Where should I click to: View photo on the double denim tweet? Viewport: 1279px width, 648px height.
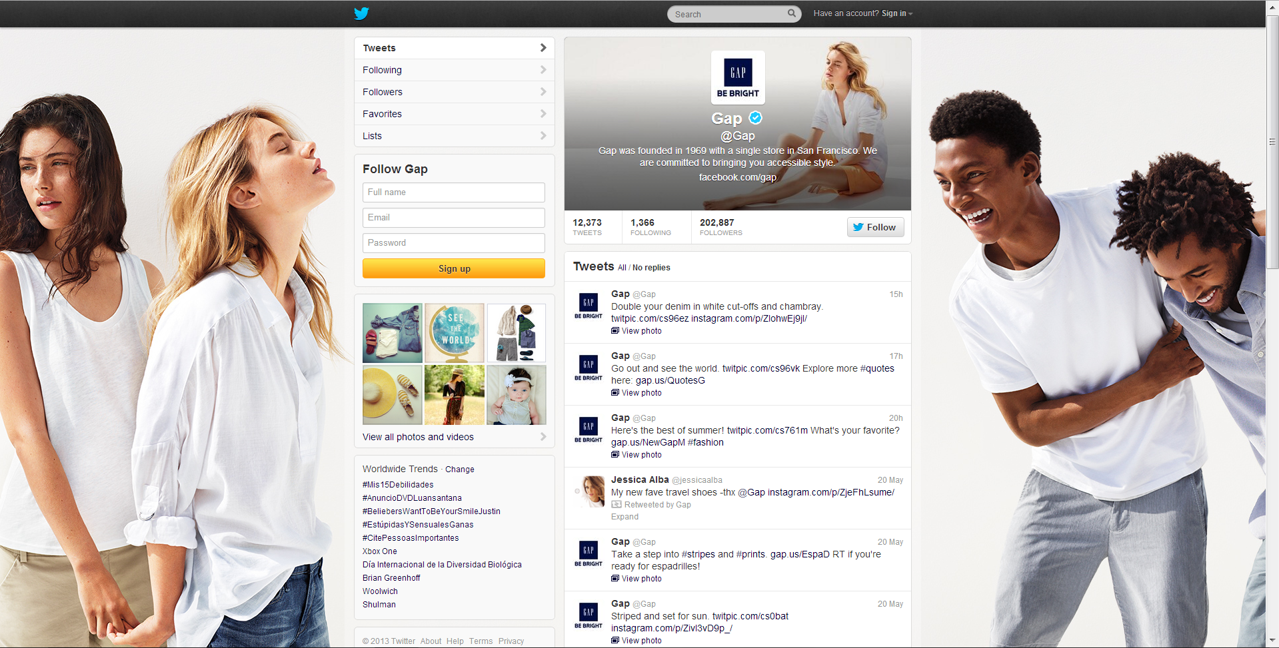click(x=637, y=331)
